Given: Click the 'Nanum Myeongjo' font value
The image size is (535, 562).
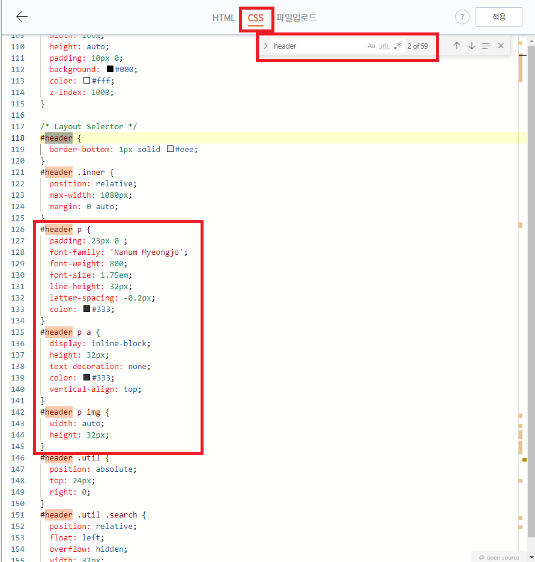Looking at the screenshot, I should [146, 252].
